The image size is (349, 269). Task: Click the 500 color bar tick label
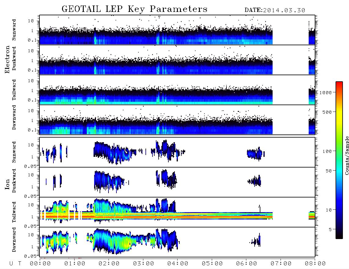[x=327, y=112]
